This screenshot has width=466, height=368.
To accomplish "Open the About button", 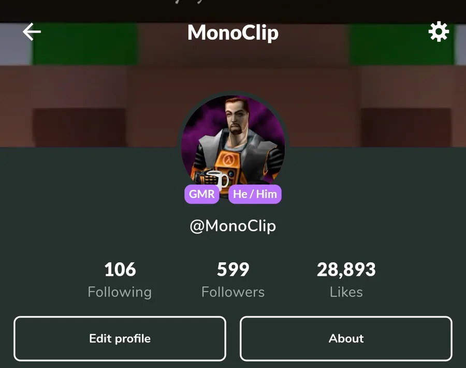I will coord(346,338).
